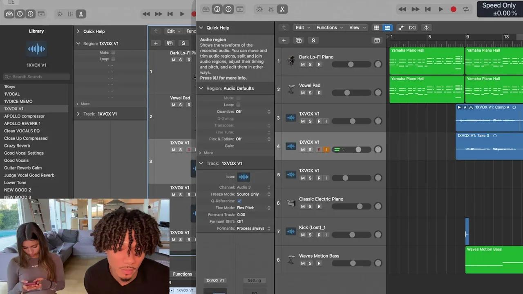523x294 pixels.
Task: Click the Setting button in channel strip
Action: [254, 280]
